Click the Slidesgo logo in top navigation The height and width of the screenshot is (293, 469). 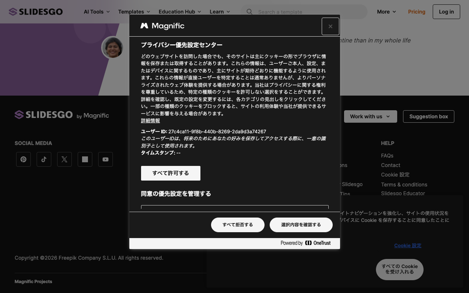[x=36, y=12]
